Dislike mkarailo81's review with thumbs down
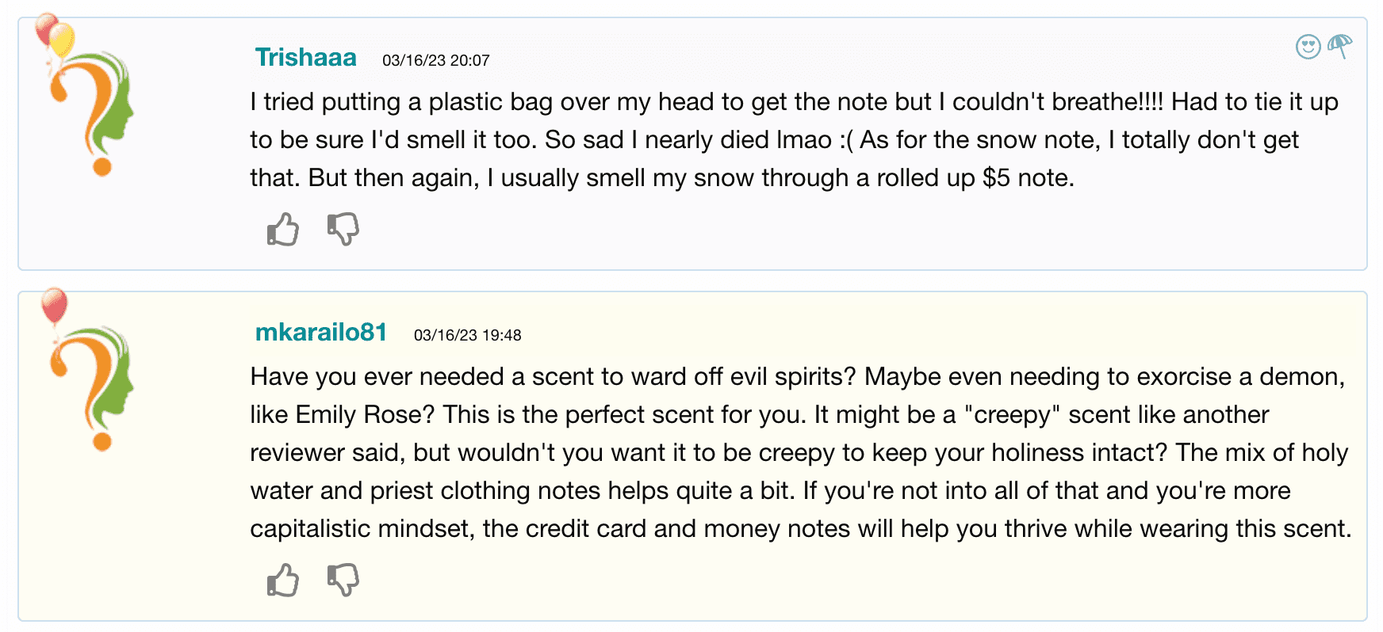This screenshot has width=1383, height=632. (343, 581)
